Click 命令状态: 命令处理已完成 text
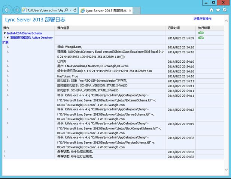 75,151
